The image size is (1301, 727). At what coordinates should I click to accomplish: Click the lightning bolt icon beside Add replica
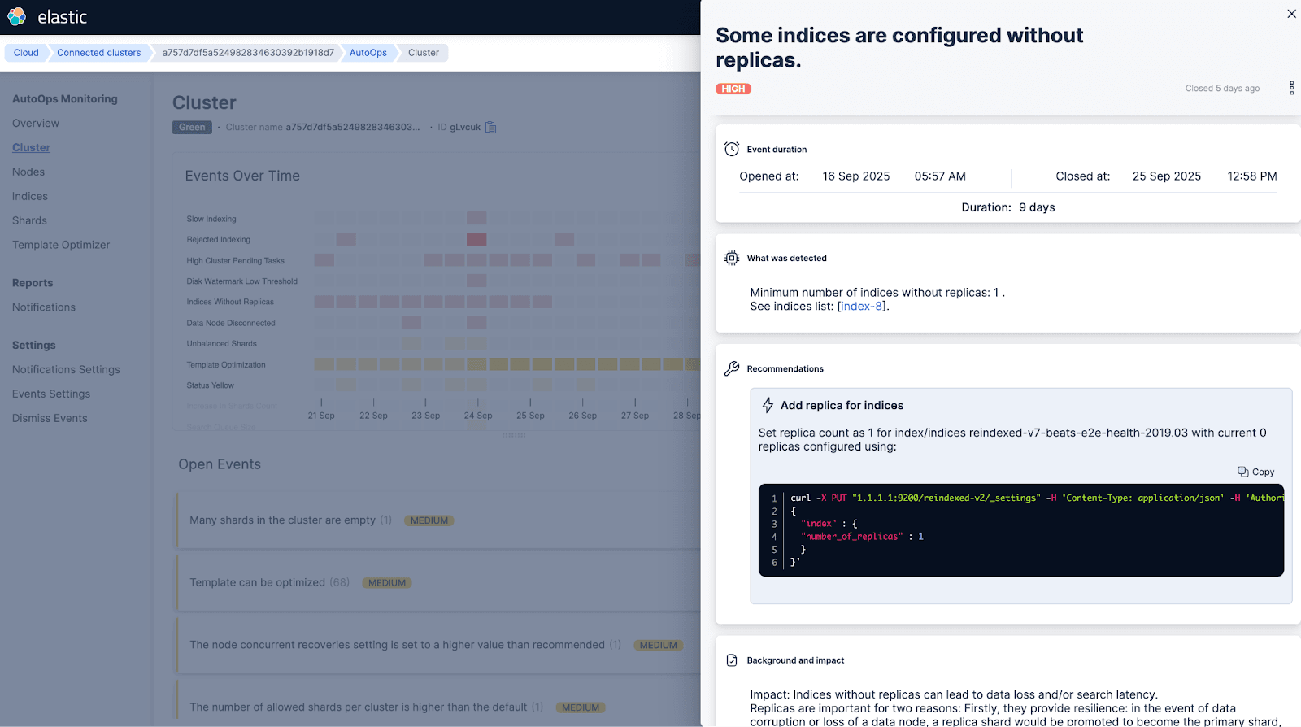(x=768, y=405)
